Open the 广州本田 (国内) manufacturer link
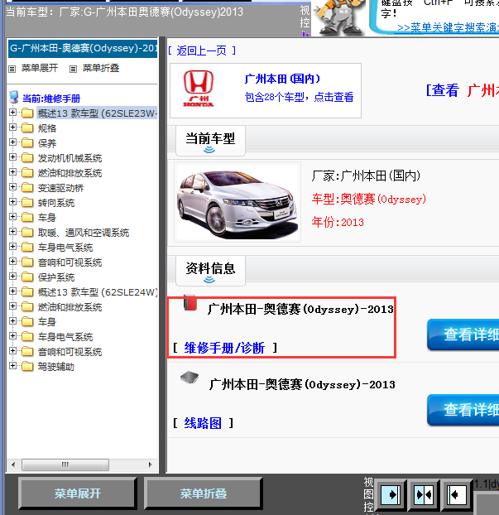This screenshot has height=515, width=499. (282, 79)
